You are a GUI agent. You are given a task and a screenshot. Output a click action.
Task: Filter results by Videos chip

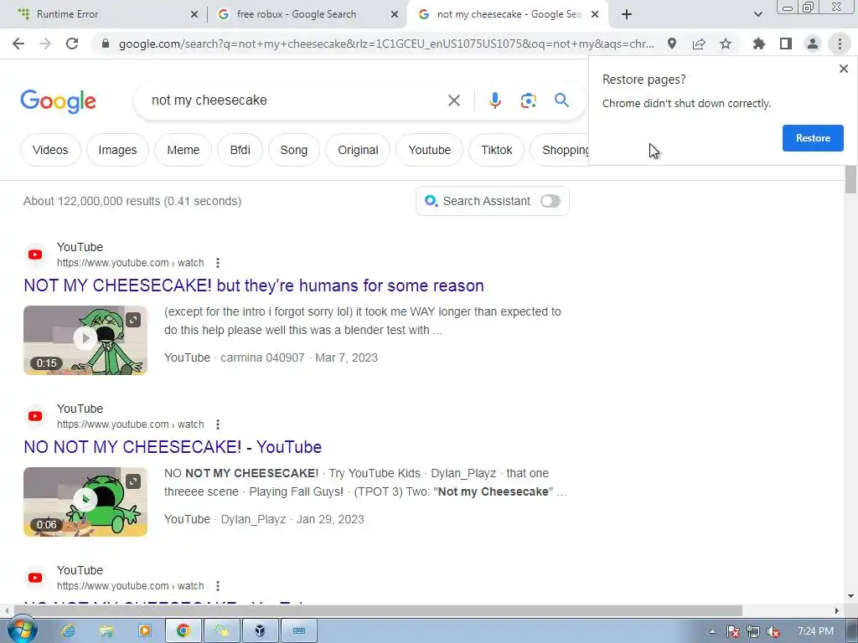pyautogui.click(x=50, y=150)
